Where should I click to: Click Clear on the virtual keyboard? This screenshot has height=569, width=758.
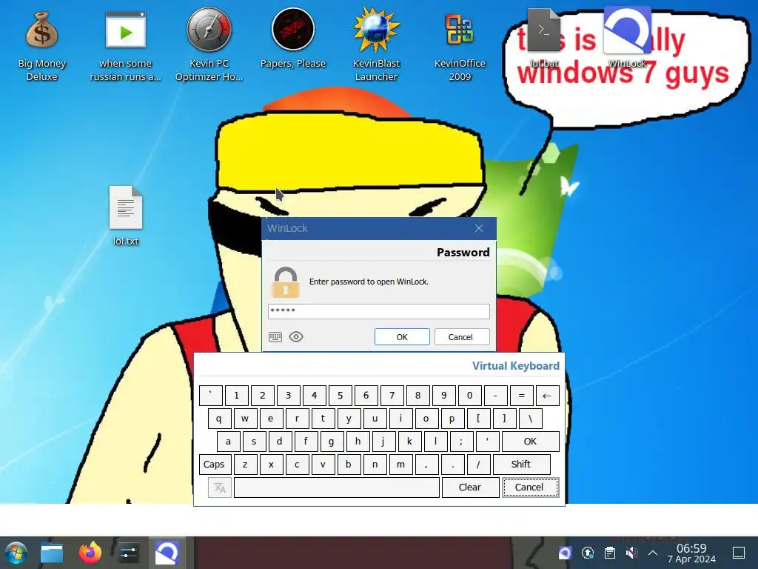click(470, 488)
